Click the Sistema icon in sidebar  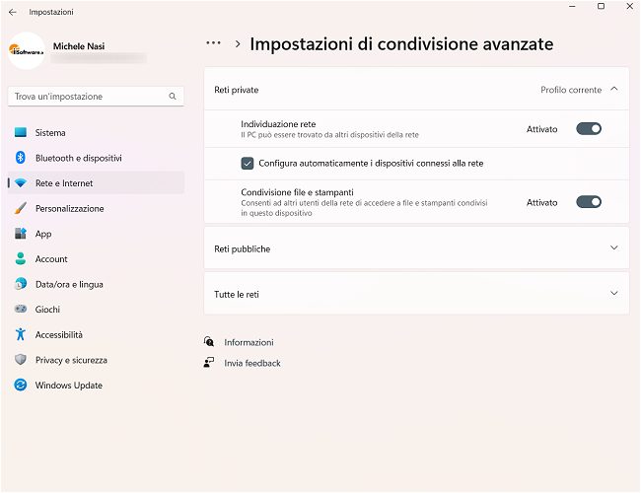click(21, 132)
